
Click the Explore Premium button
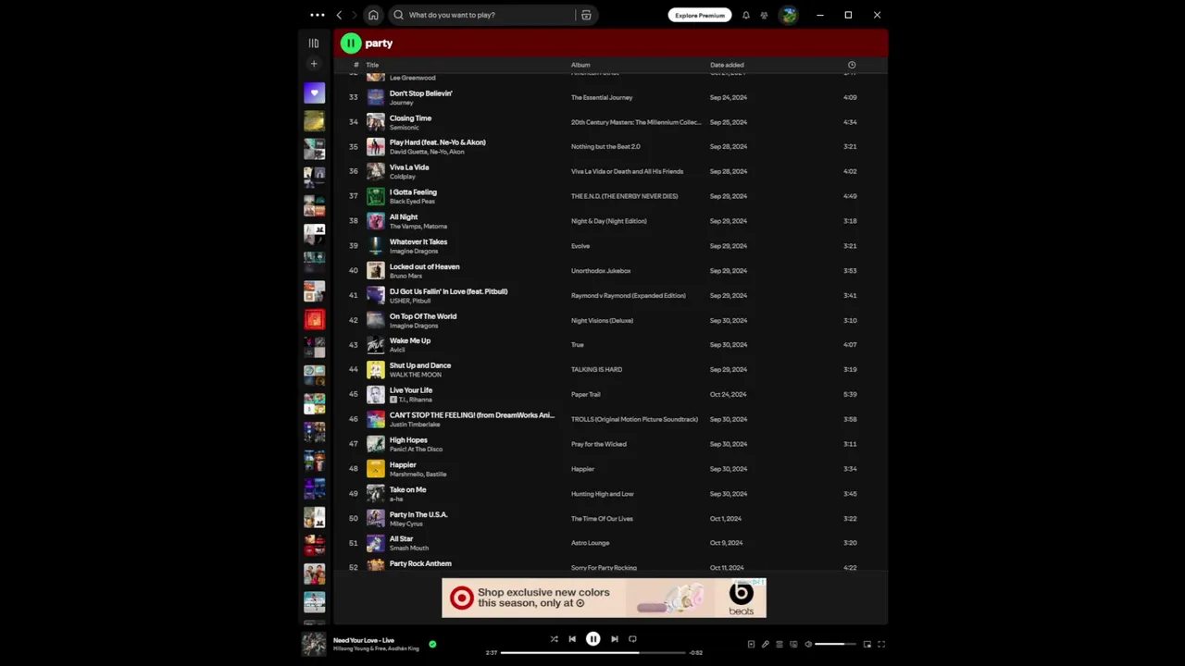[700, 15]
